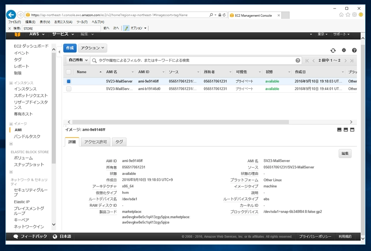Go to first page of results
The height and width of the screenshot is (251, 371).
point(307,61)
